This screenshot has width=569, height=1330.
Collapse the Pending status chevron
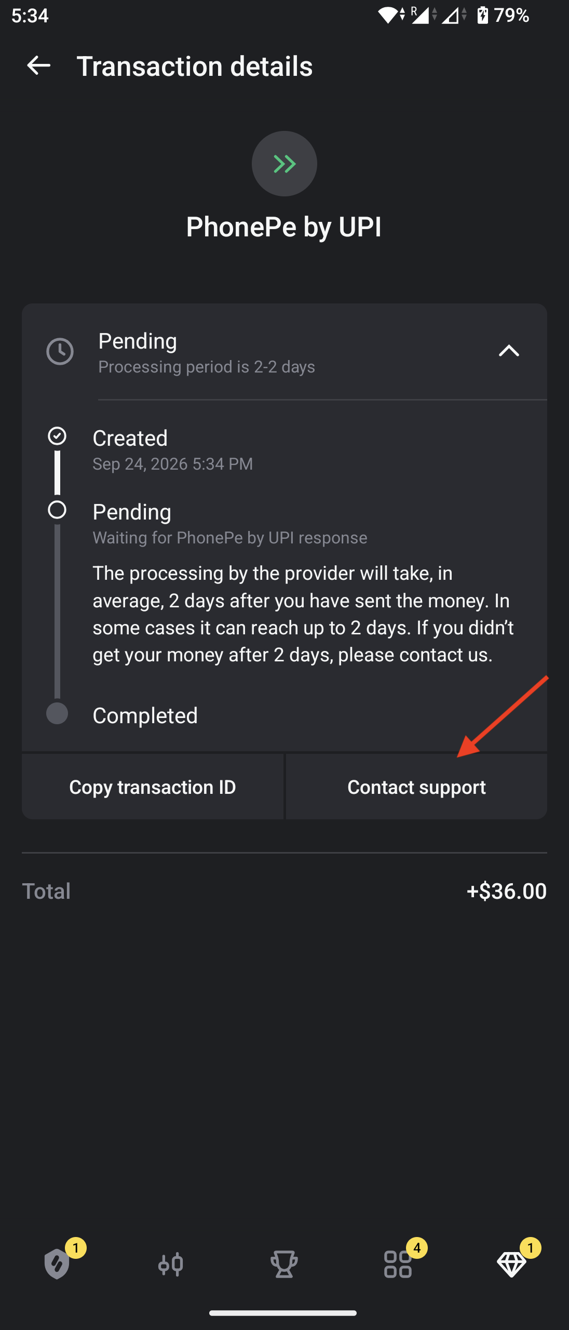tap(509, 351)
